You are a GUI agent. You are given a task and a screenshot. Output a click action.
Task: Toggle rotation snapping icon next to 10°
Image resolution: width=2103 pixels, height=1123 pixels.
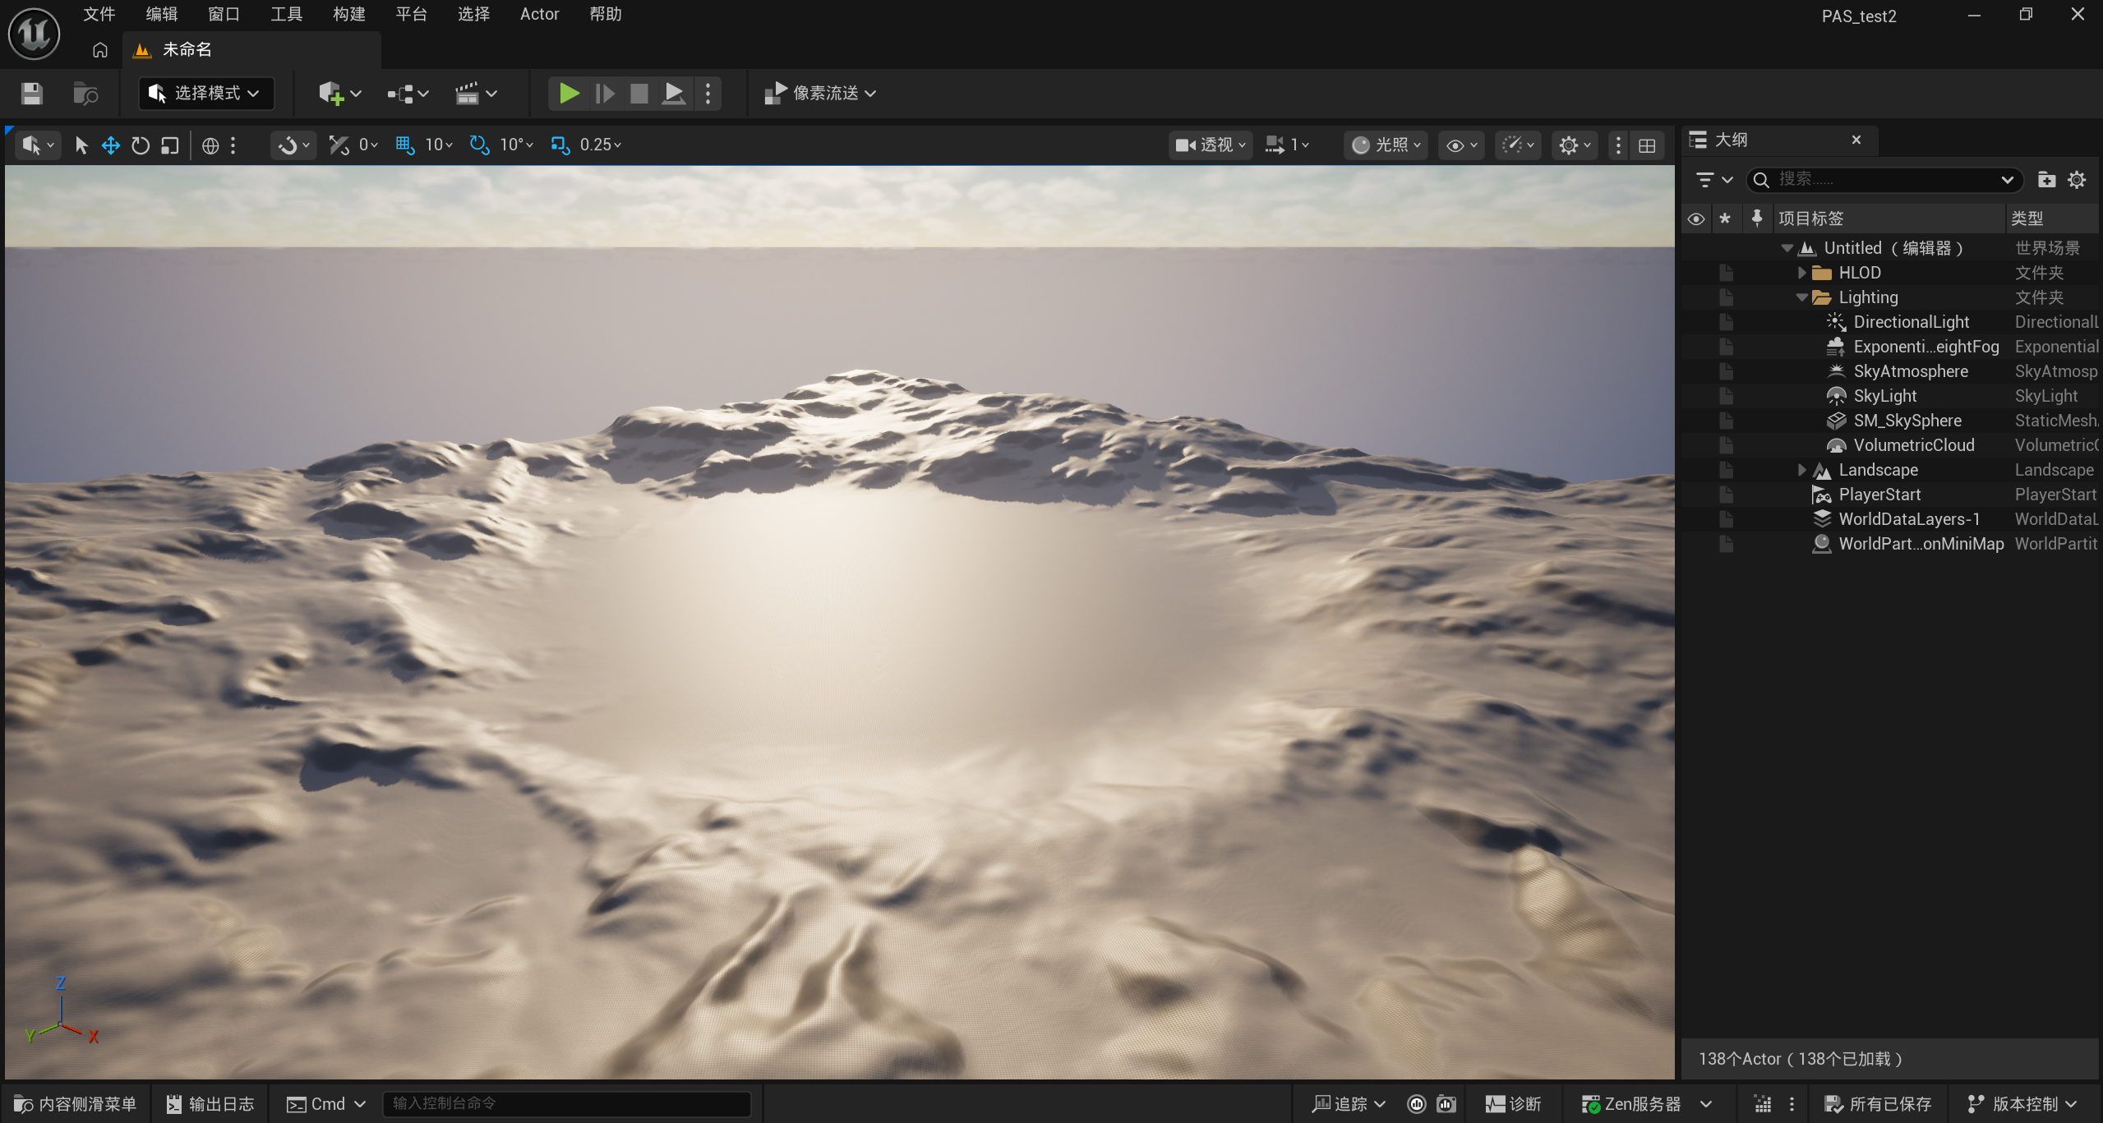(479, 145)
